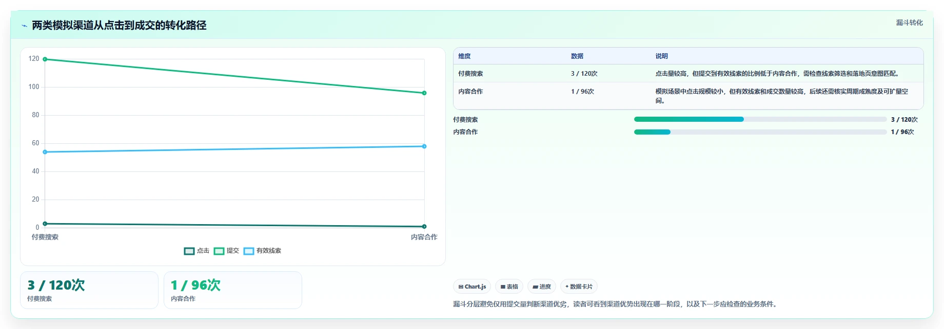Image resolution: width=944 pixels, height=329 pixels.
Task: Click the panel title 两类模拟渠道从点击到成交的转化路径
Action: pyautogui.click(x=119, y=25)
